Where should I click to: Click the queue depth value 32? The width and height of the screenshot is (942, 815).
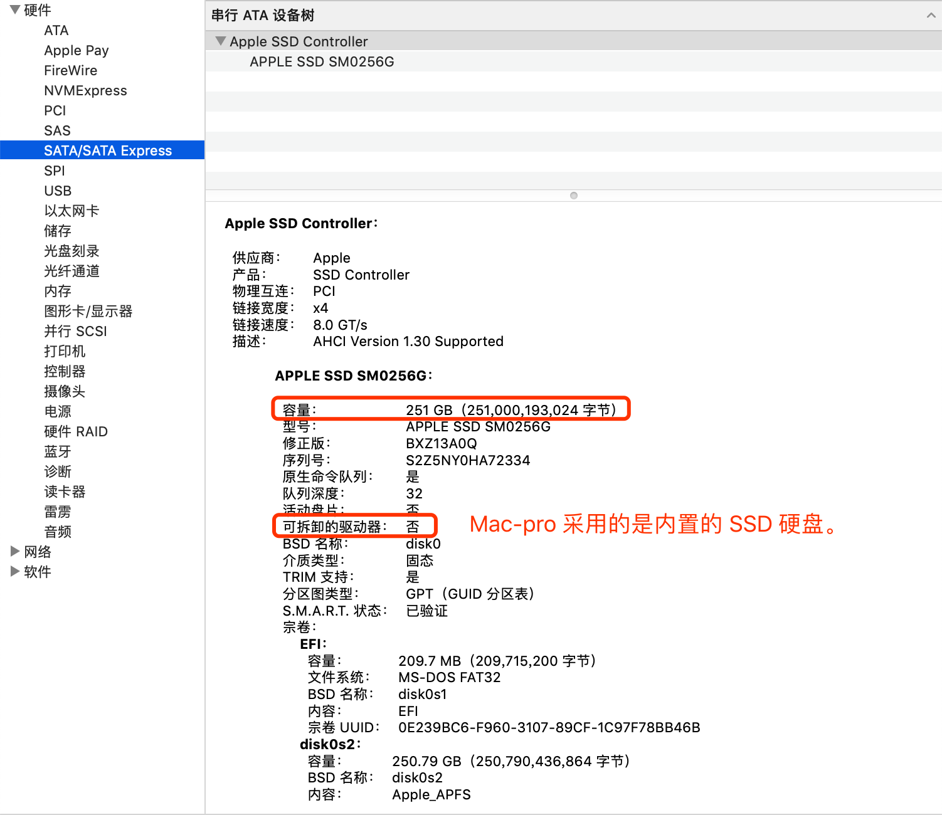coord(414,493)
